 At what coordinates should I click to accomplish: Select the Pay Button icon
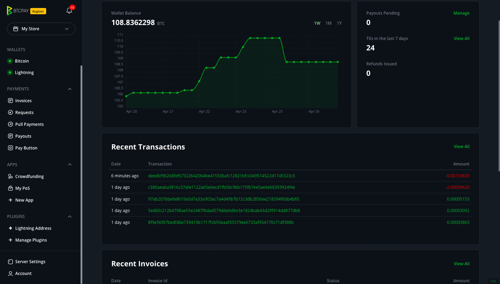[10, 148]
